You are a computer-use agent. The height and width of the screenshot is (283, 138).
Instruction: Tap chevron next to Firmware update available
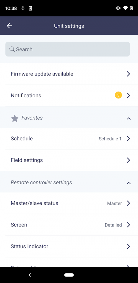tap(129, 74)
